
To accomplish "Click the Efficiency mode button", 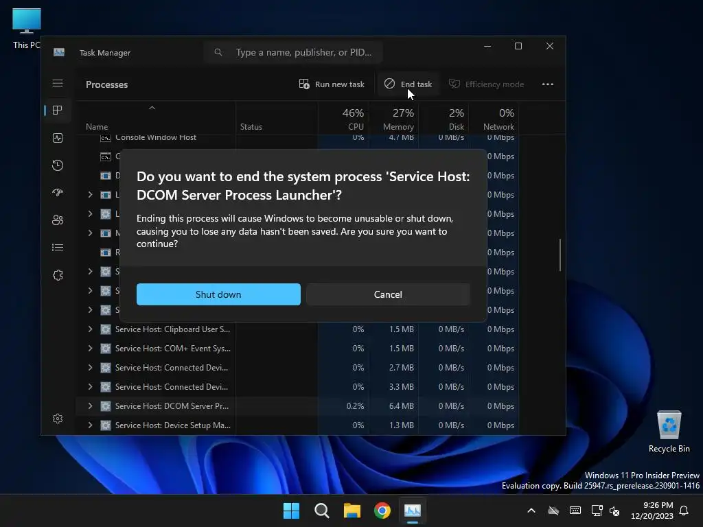I will click(x=487, y=84).
